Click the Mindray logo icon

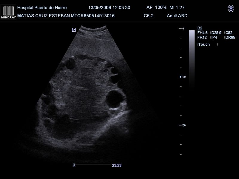click(x=8, y=12)
